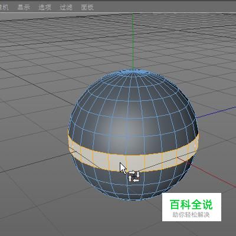Open the 过滤 viewport menu
The width and height of the screenshot is (236, 236).
point(66,7)
